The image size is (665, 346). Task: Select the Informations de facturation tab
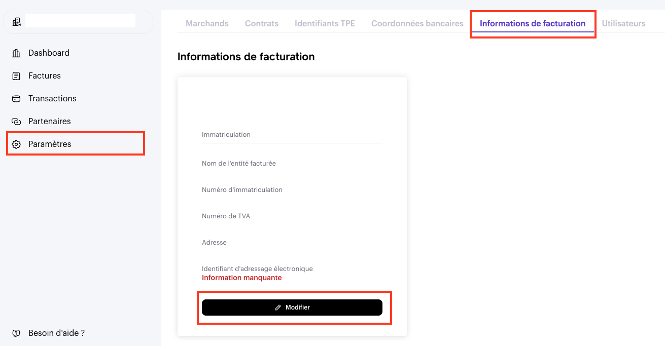coord(533,23)
